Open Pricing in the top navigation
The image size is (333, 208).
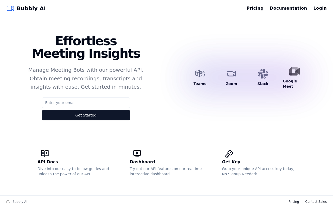coord(255,8)
